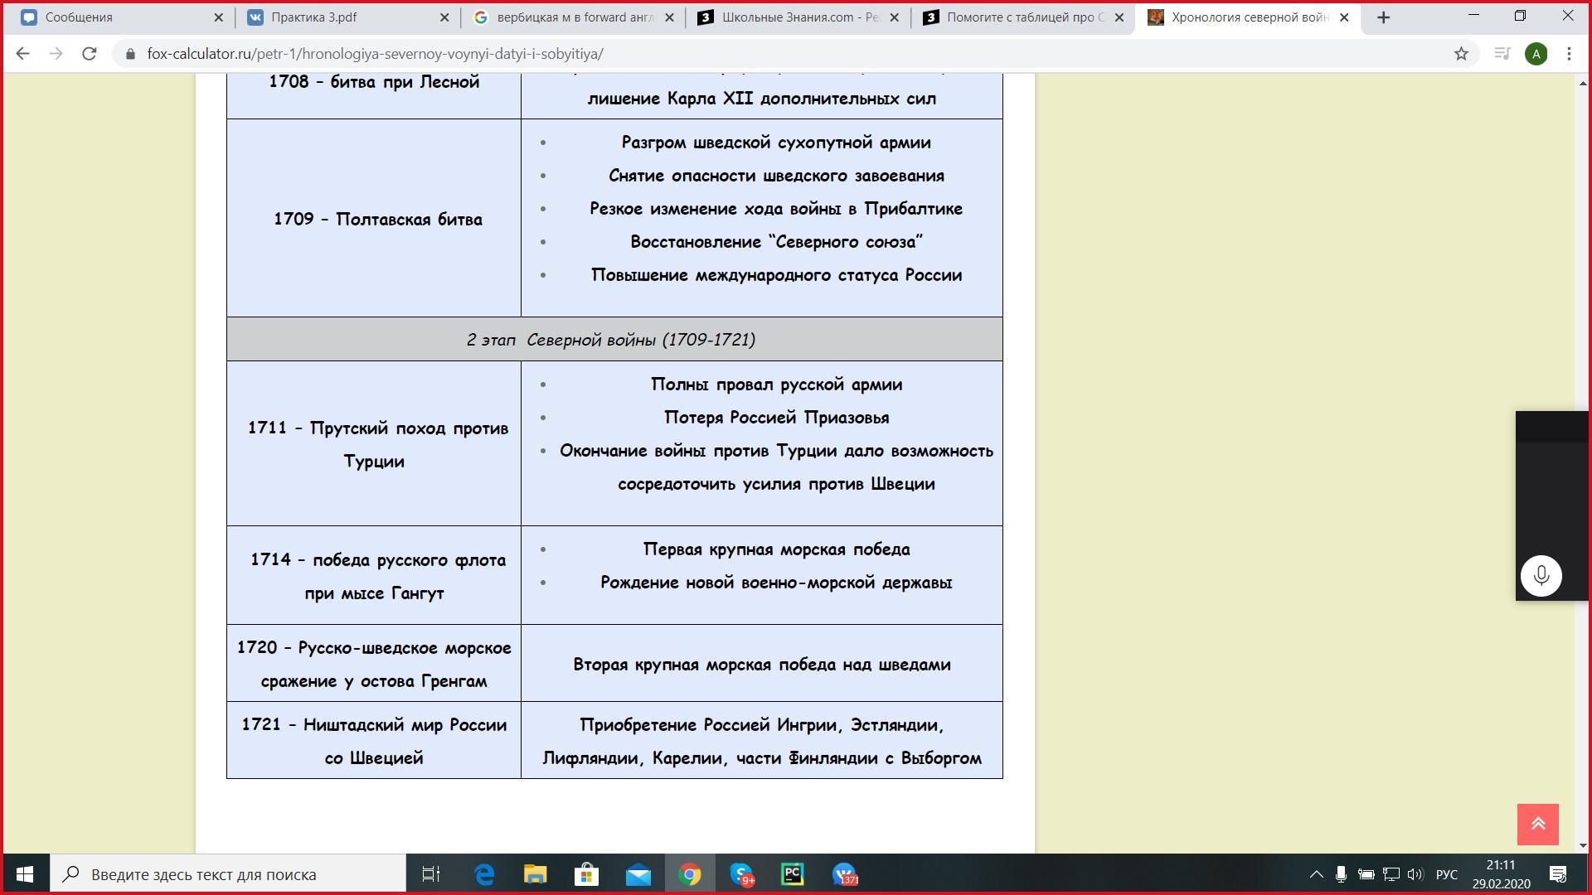Open the volume control in system tray
Image resolution: width=1592 pixels, height=895 pixels.
pos(1415,874)
